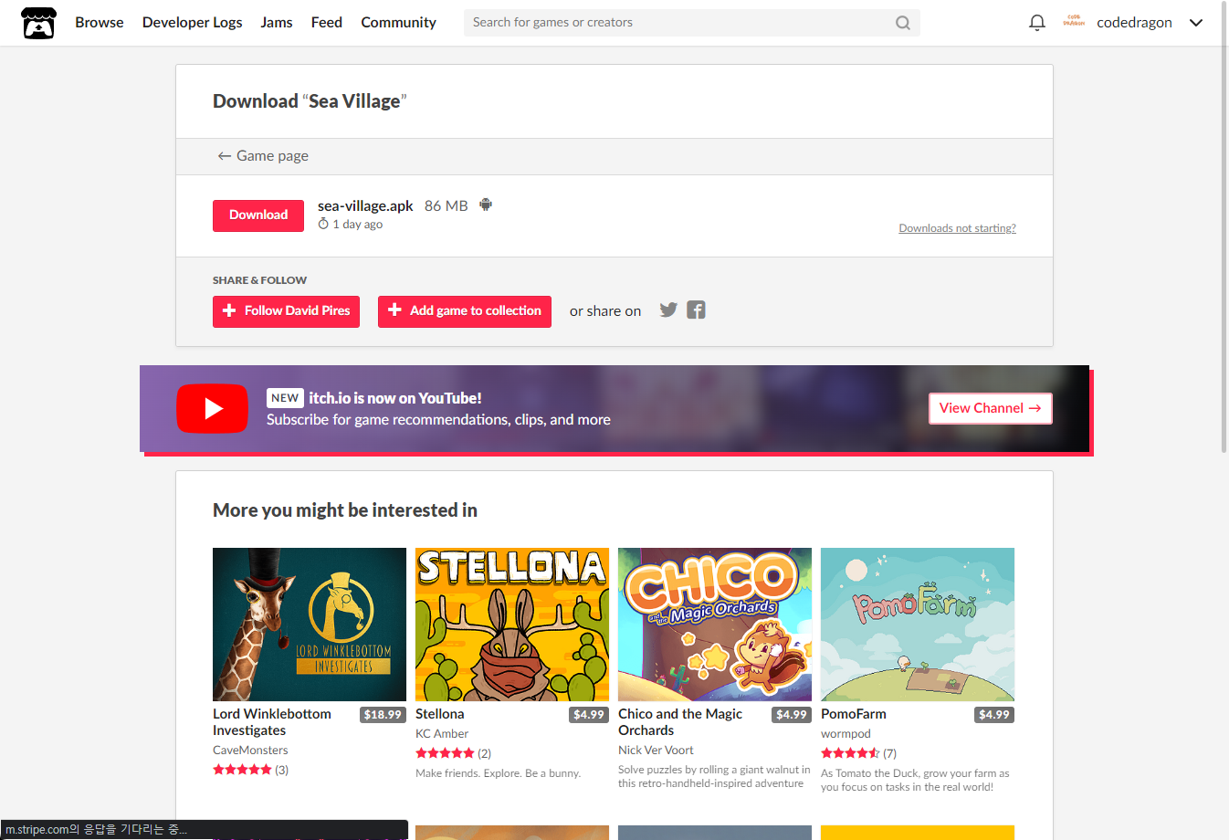Viewport: 1229px width, 840px height.
Task: Open the Feed page
Action: [327, 23]
